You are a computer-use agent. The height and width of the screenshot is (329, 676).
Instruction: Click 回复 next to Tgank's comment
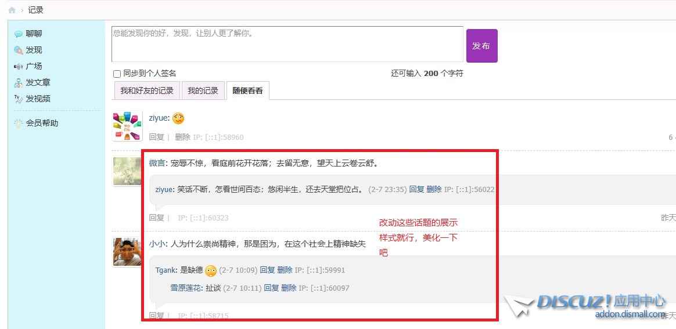[267, 270]
